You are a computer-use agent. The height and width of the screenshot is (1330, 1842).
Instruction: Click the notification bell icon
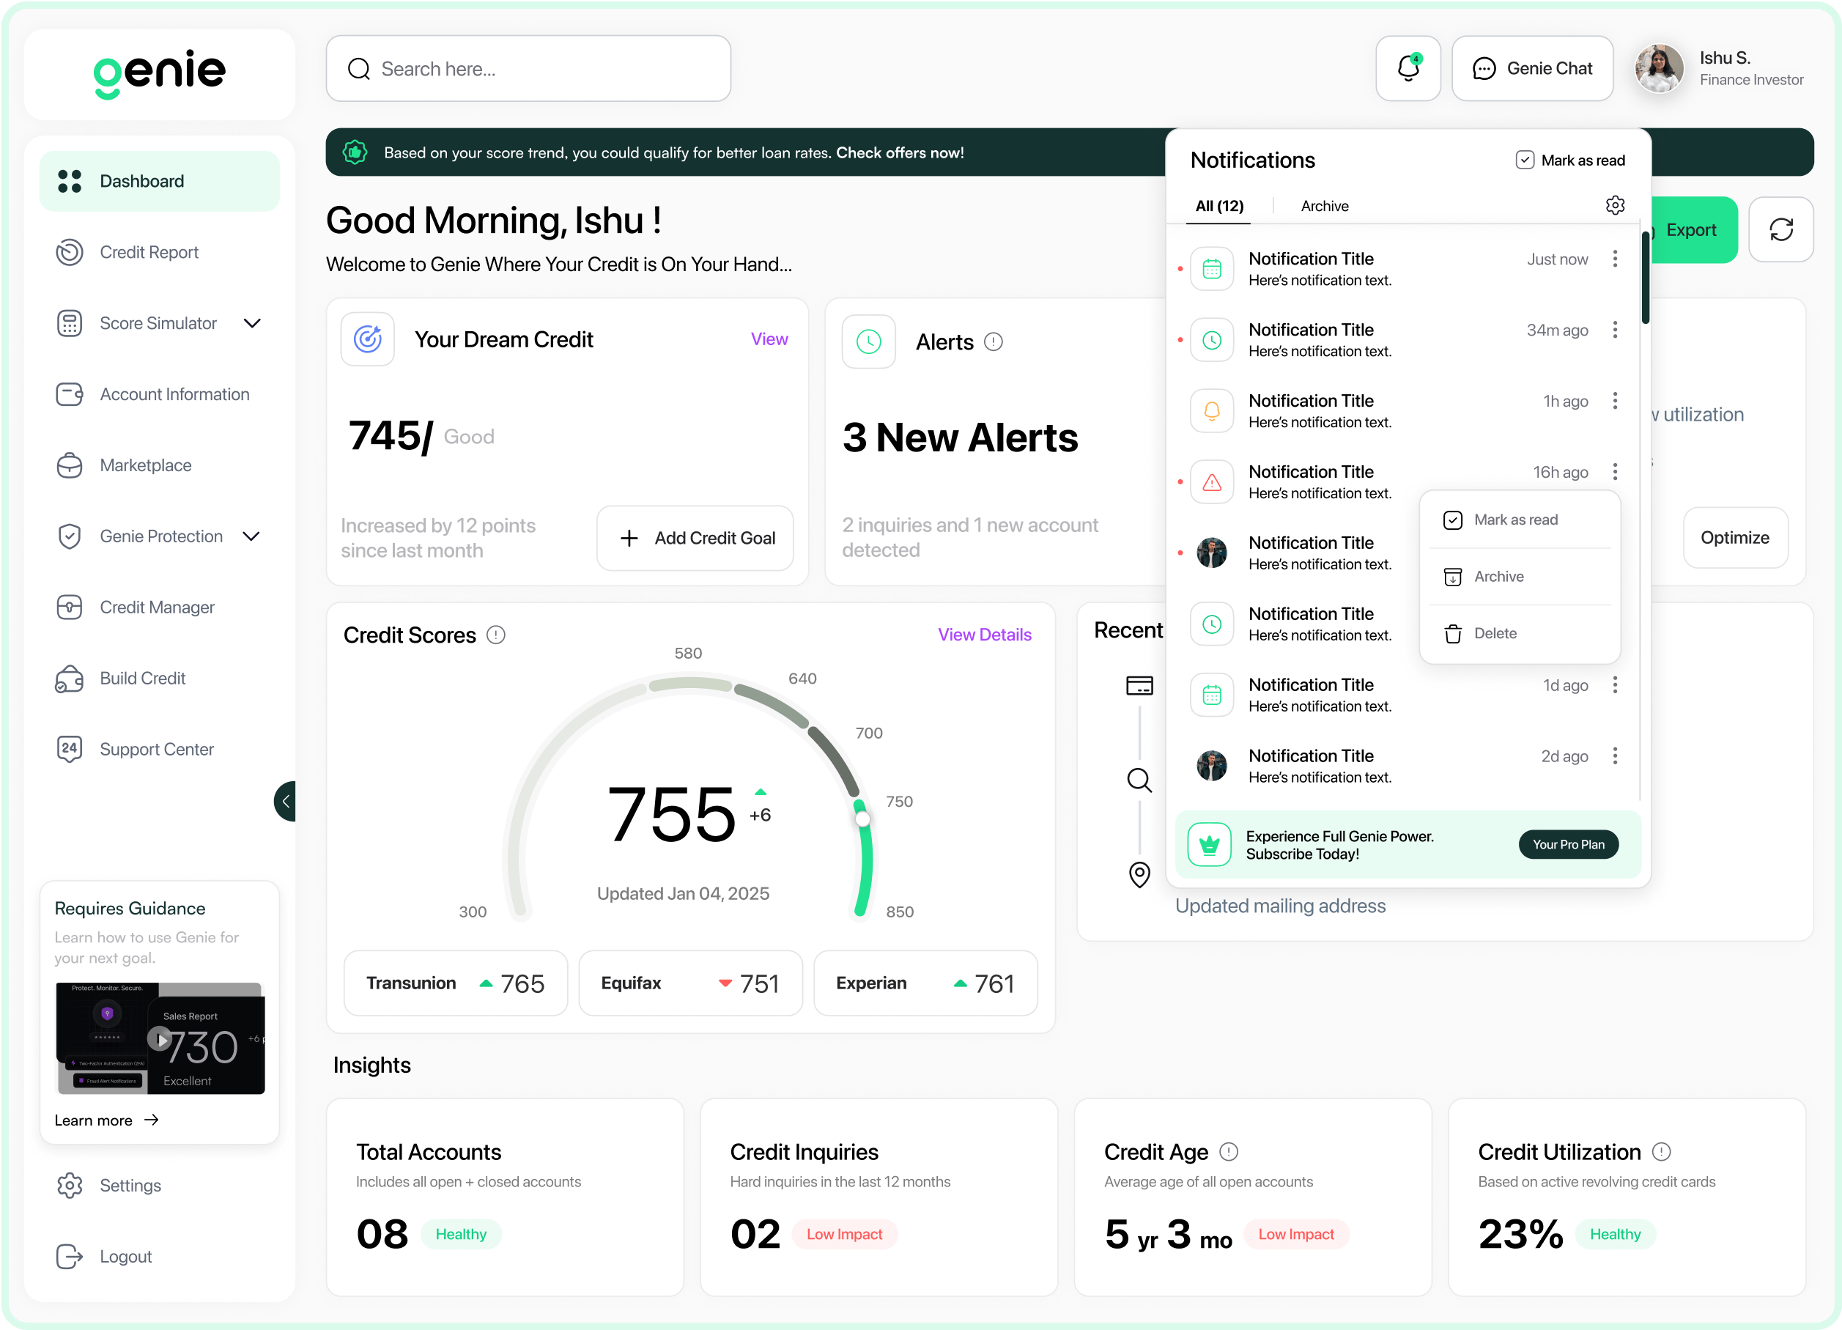click(1408, 68)
